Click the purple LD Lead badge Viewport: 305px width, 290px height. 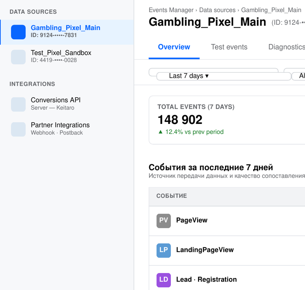click(164, 280)
